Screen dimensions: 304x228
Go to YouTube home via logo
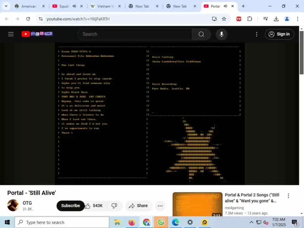[37, 34]
